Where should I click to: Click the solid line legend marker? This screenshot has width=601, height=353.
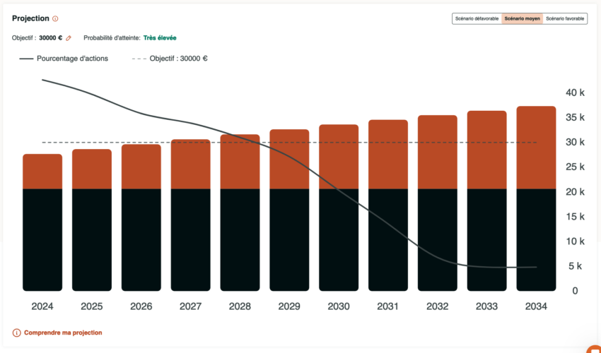[26, 59]
